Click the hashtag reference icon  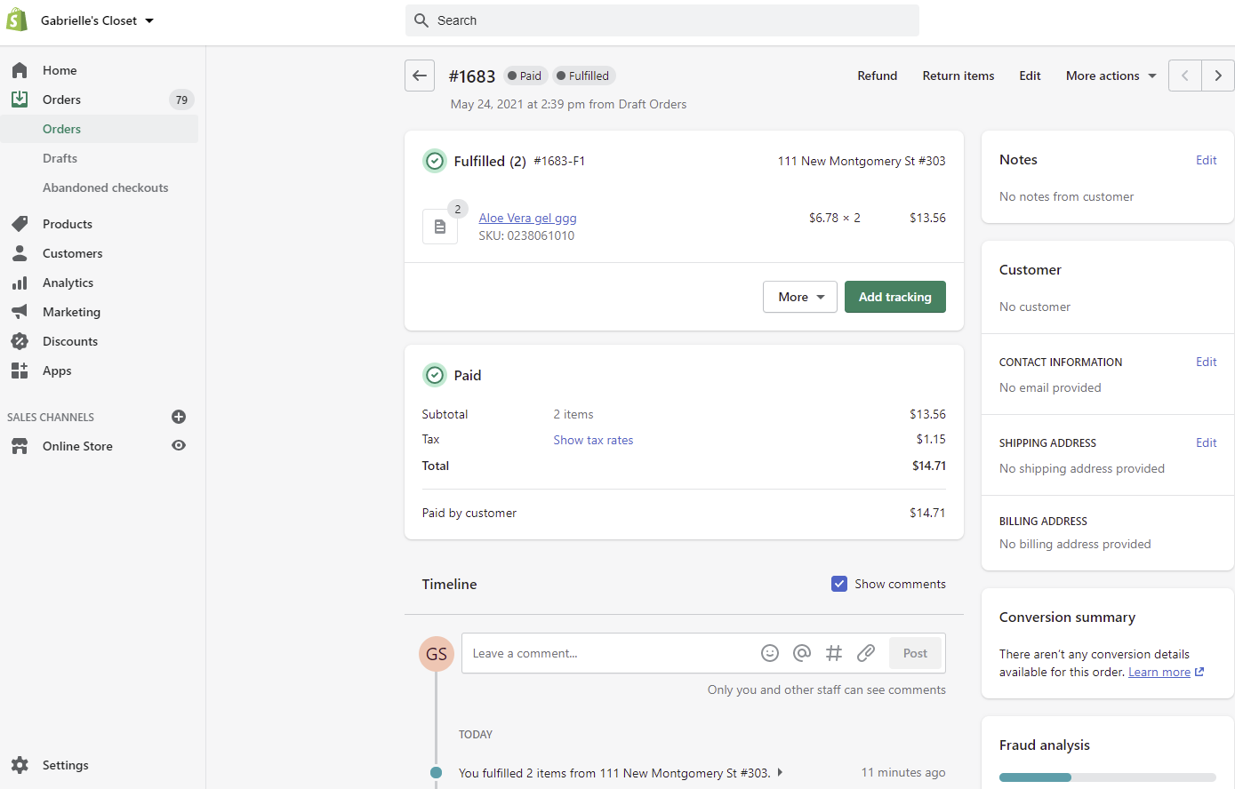pos(834,653)
